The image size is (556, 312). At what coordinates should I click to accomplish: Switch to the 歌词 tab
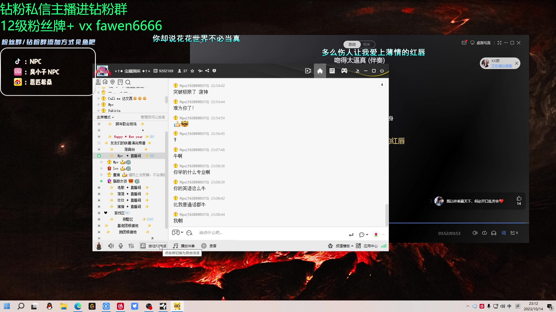pos(352,44)
